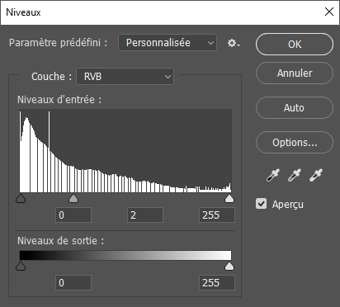Click the Niveaux d'entrée label

59,100
